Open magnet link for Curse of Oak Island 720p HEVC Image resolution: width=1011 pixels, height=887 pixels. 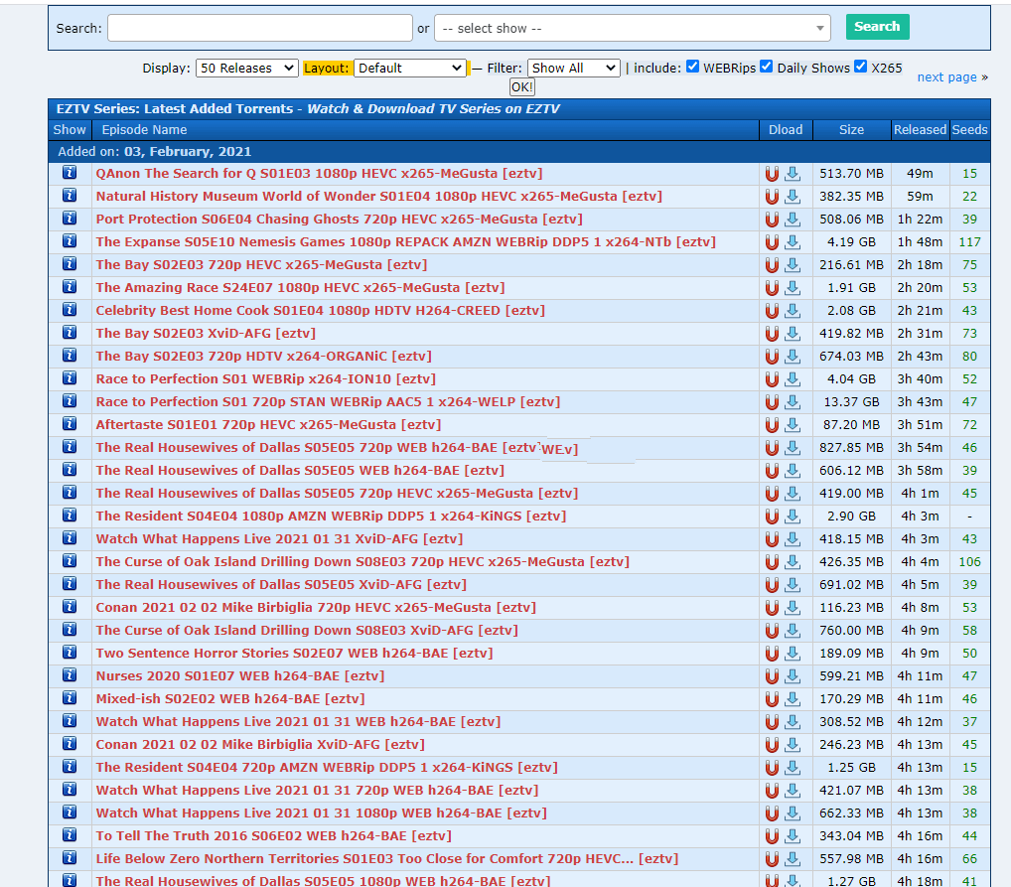[772, 562]
